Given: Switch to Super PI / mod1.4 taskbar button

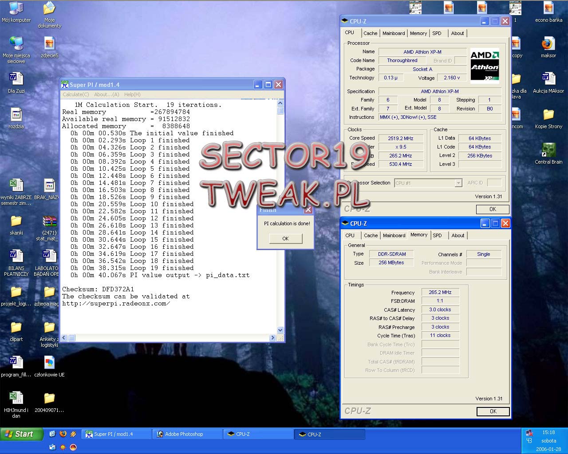Looking at the screenshot, I should [117, 434].
